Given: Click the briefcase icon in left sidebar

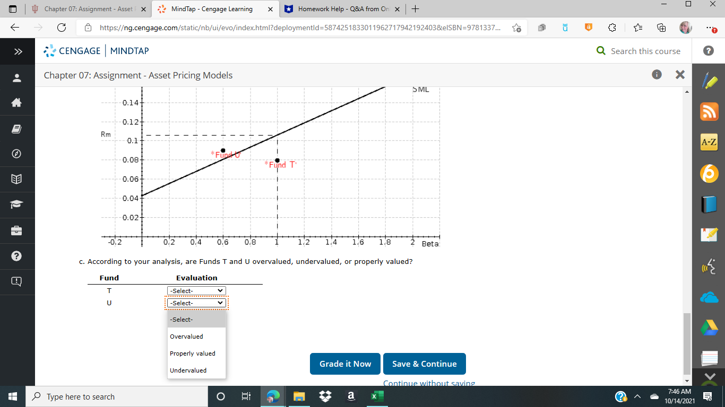Looking at the screenshot, I should tap(17, 231).
